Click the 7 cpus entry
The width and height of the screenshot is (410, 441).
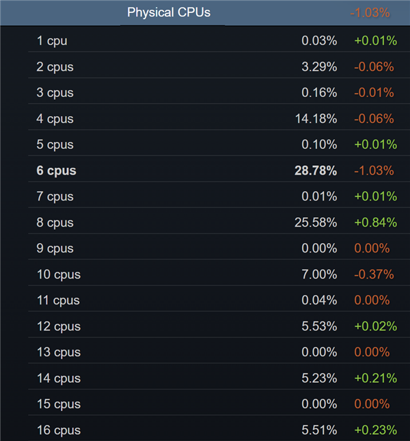click(x=55, y=197)
